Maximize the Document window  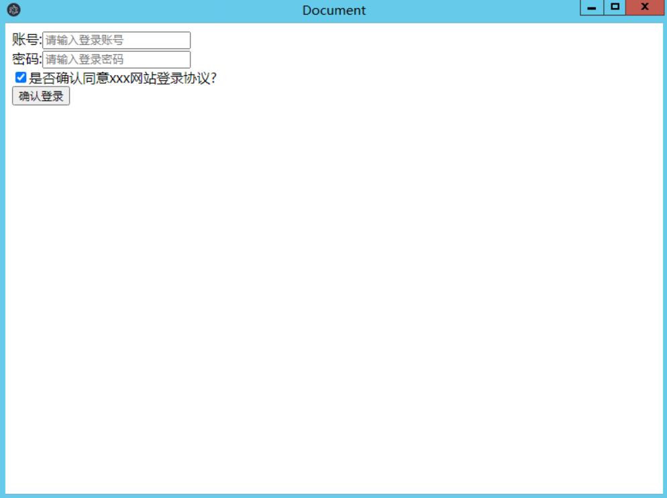click(x=615, y=7)
